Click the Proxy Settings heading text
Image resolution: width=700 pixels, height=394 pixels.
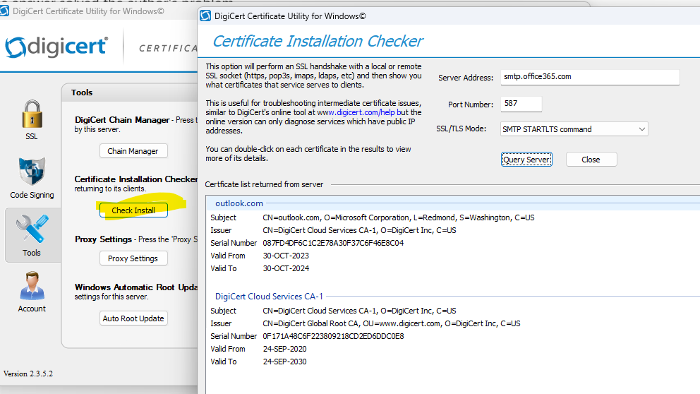tap(103, 239)
